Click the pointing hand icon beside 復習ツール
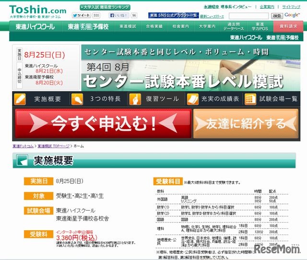The image size is (307, 260). point(135,99)
